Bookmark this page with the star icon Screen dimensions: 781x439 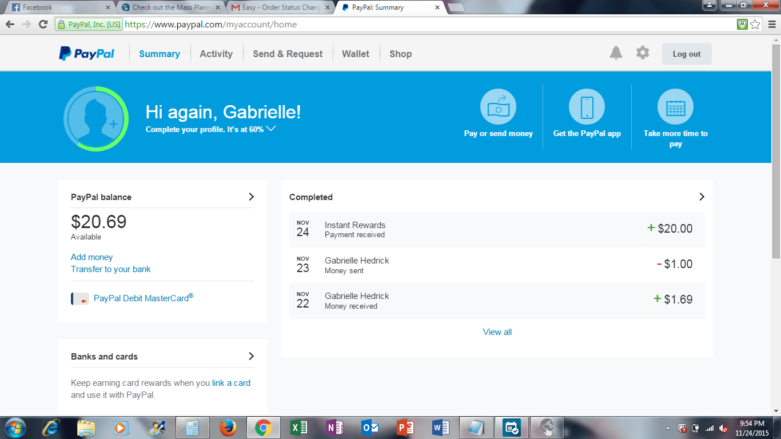(x=755, y=25)
